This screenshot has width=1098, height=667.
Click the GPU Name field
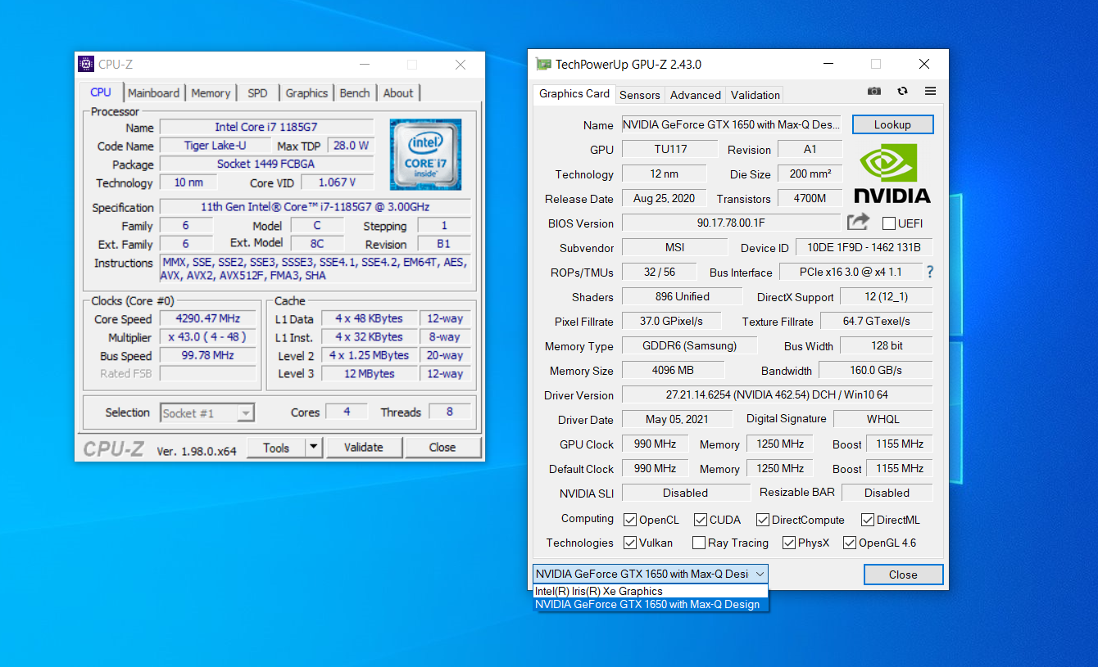coord(731,124)
